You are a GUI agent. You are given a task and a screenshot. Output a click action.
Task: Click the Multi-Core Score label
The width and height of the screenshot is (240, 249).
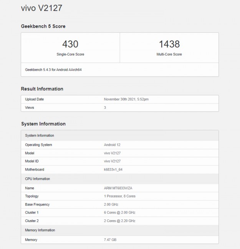pos(169,54)
